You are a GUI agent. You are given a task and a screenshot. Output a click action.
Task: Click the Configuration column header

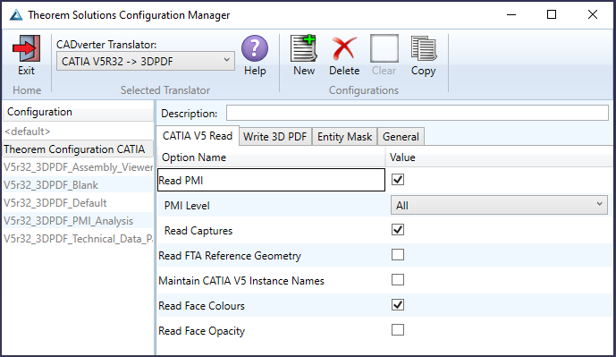(x=78, y=112)
